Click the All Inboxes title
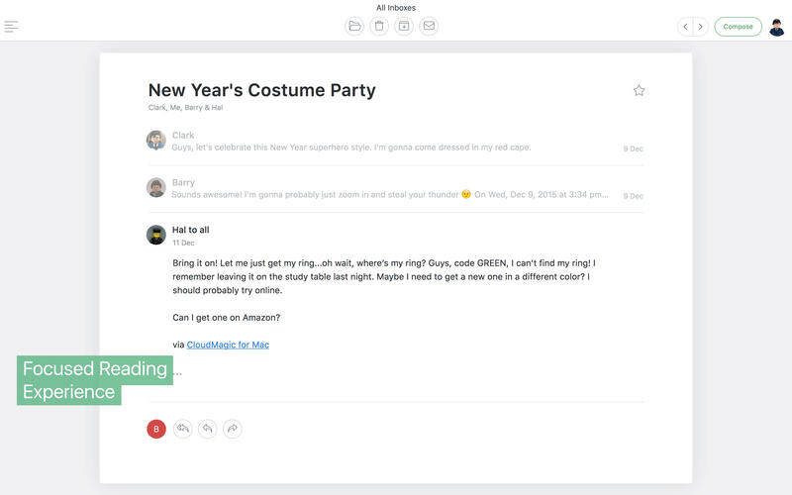 (x=396, y=8)
